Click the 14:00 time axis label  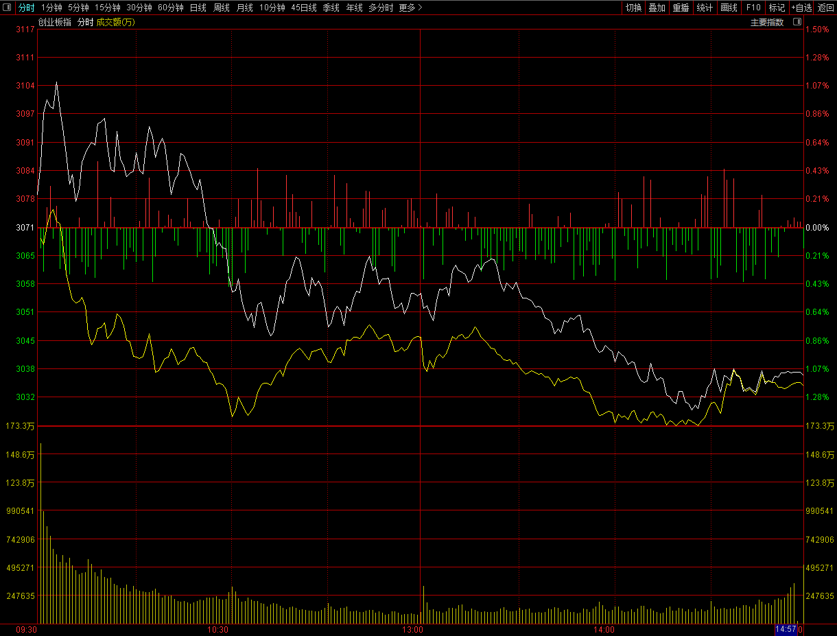click(x=604, y=629)
